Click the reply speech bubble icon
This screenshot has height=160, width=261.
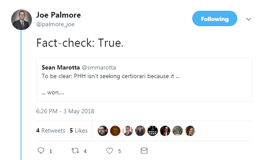coord(41,151)
